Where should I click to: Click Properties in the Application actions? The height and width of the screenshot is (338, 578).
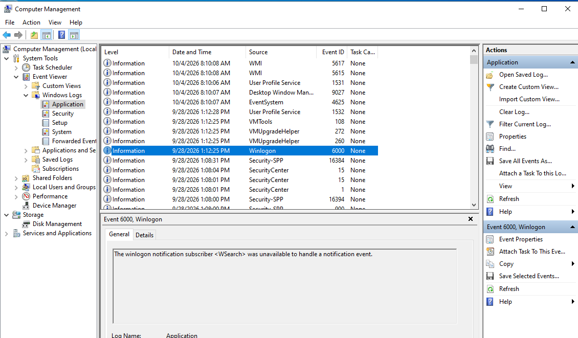[x=513, y=137]
